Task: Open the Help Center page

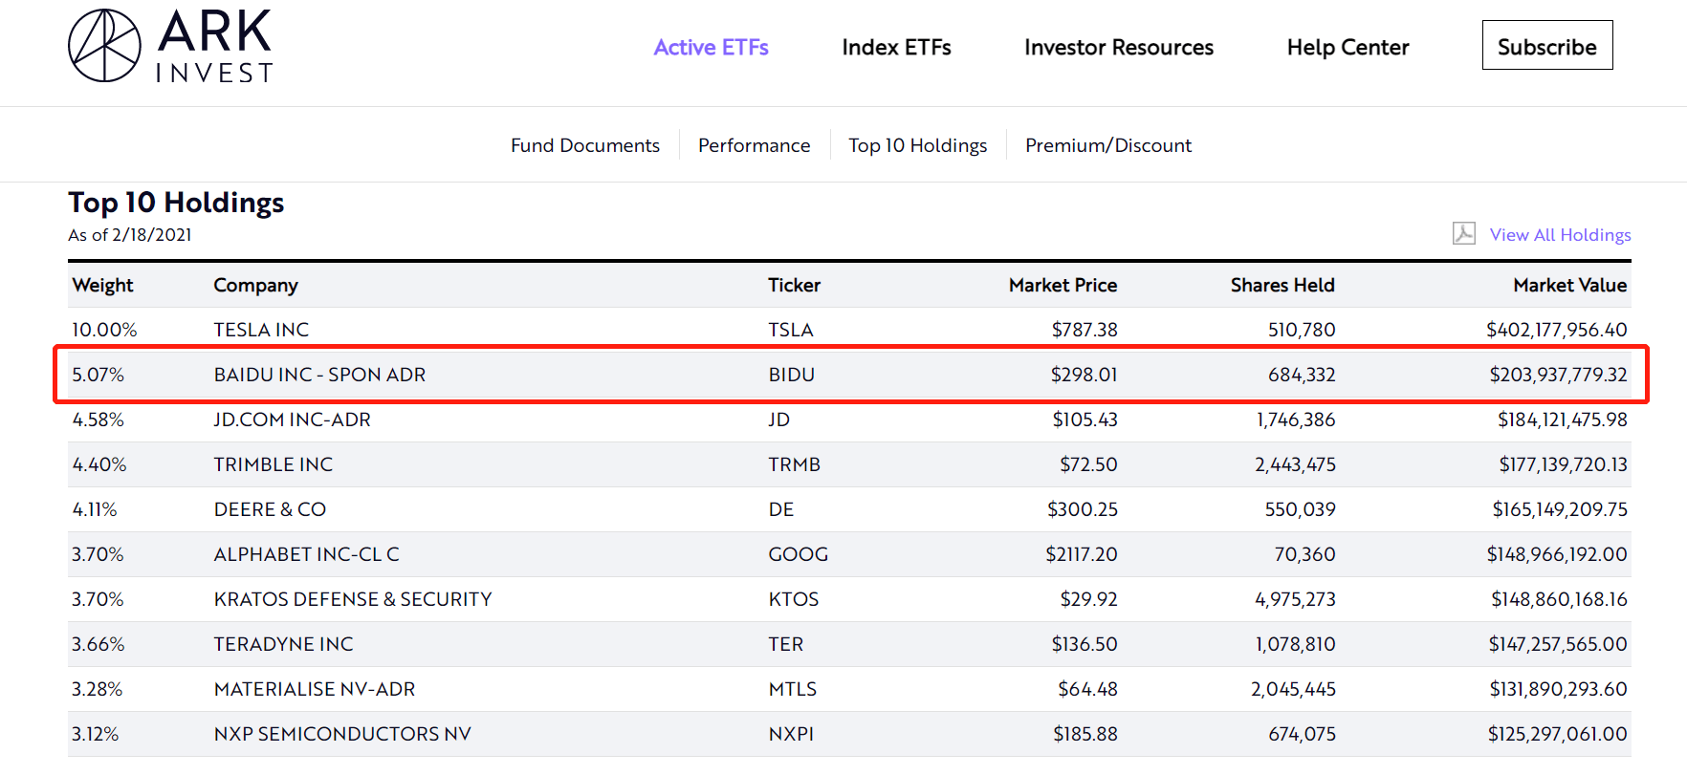Action: tap(1347, 47)
